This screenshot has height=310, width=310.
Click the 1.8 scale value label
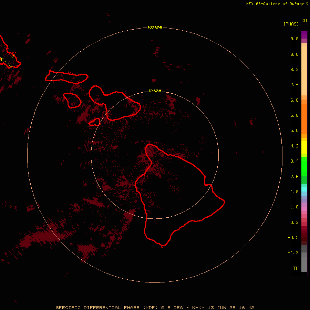[x=294, y=192]
